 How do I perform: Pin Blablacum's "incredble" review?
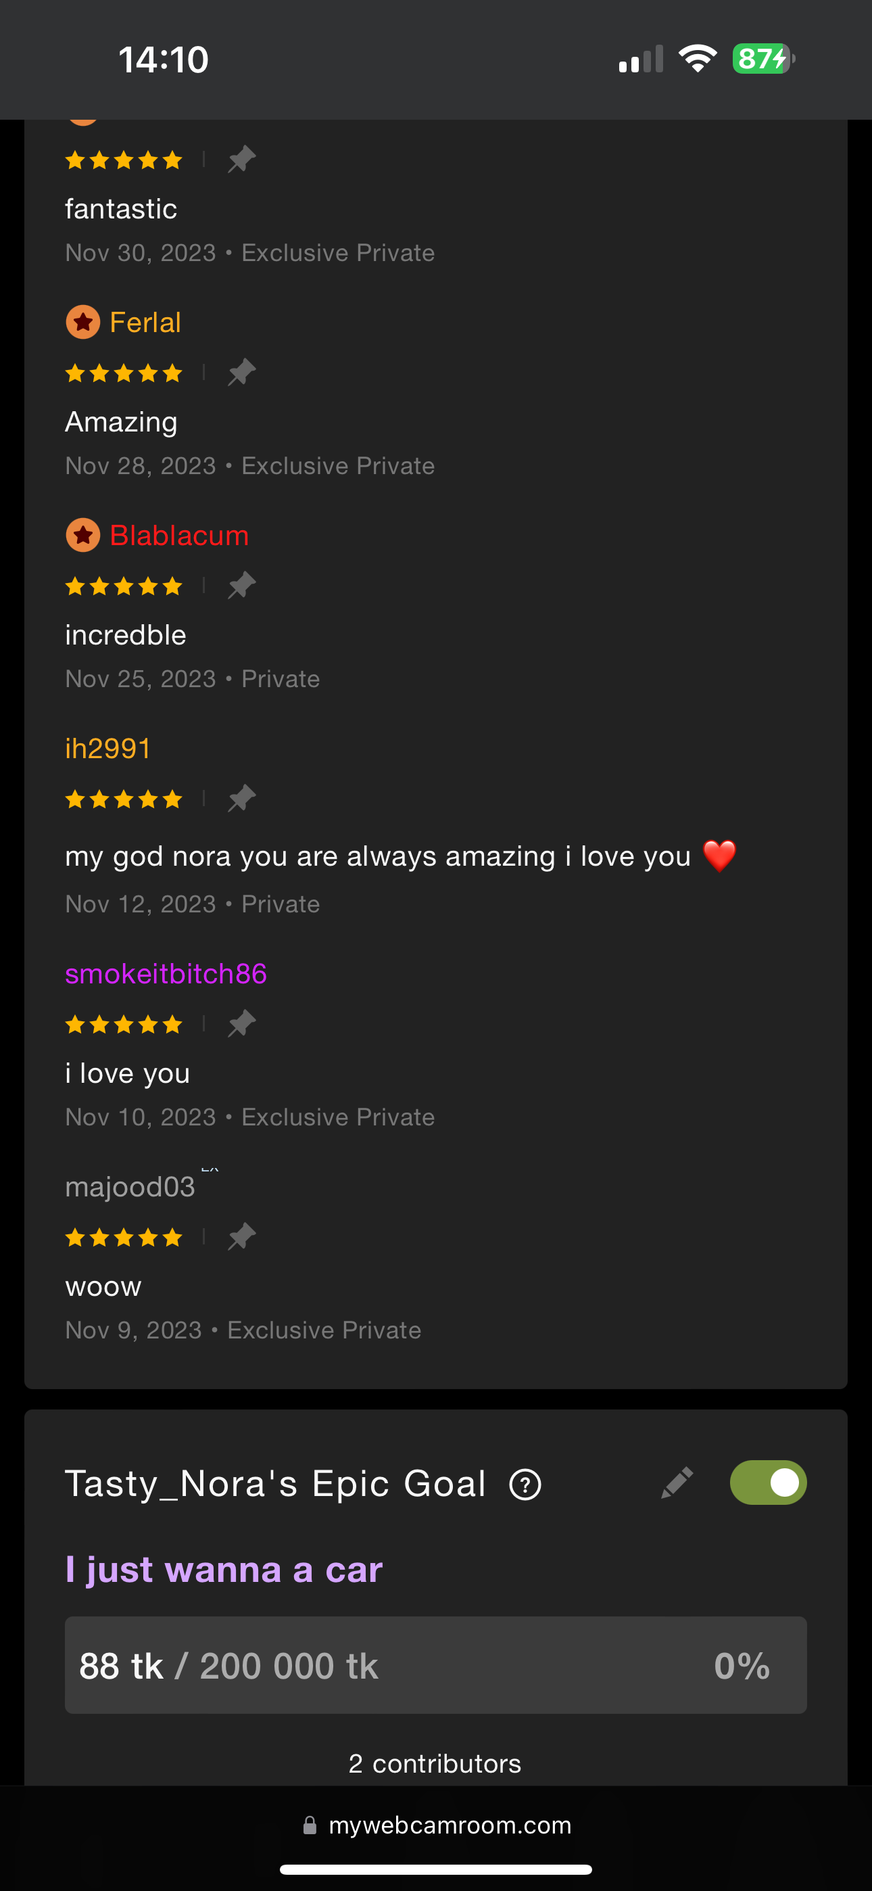(241, 585)
